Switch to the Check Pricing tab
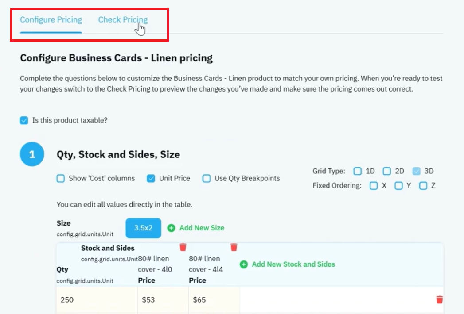 [123, 19]
